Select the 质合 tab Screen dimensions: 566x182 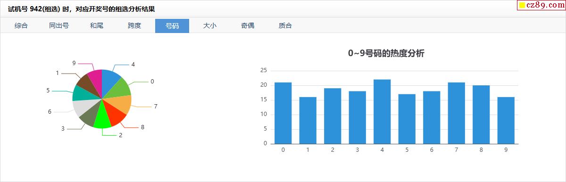[285, 26]
